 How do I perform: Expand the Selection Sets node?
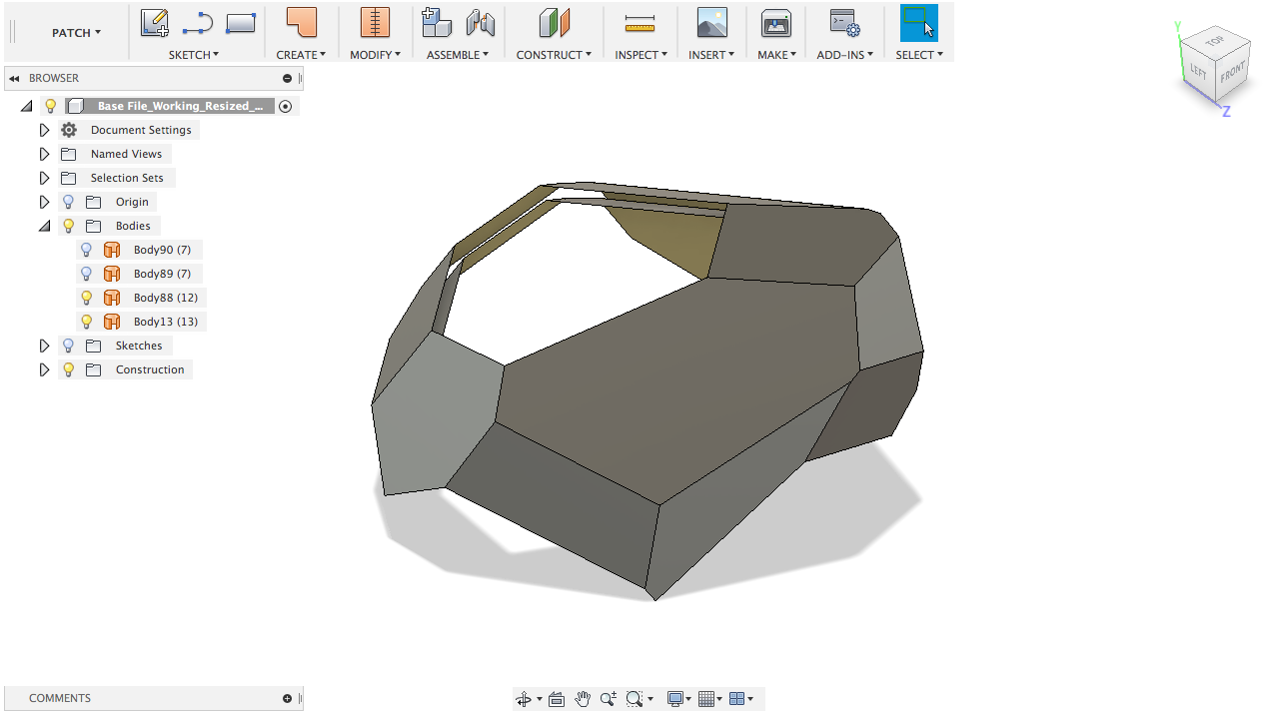coord(44,178)
